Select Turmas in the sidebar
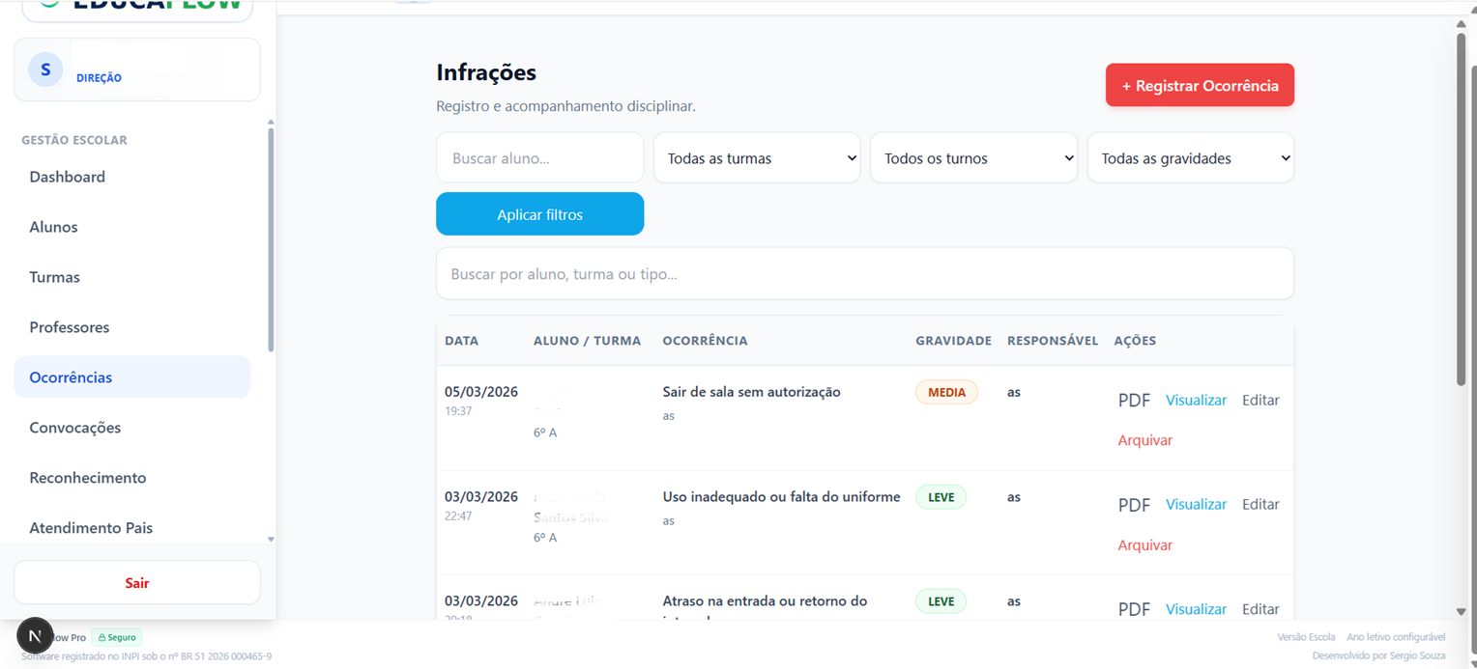1477x669 pixels. pos(54,277)
